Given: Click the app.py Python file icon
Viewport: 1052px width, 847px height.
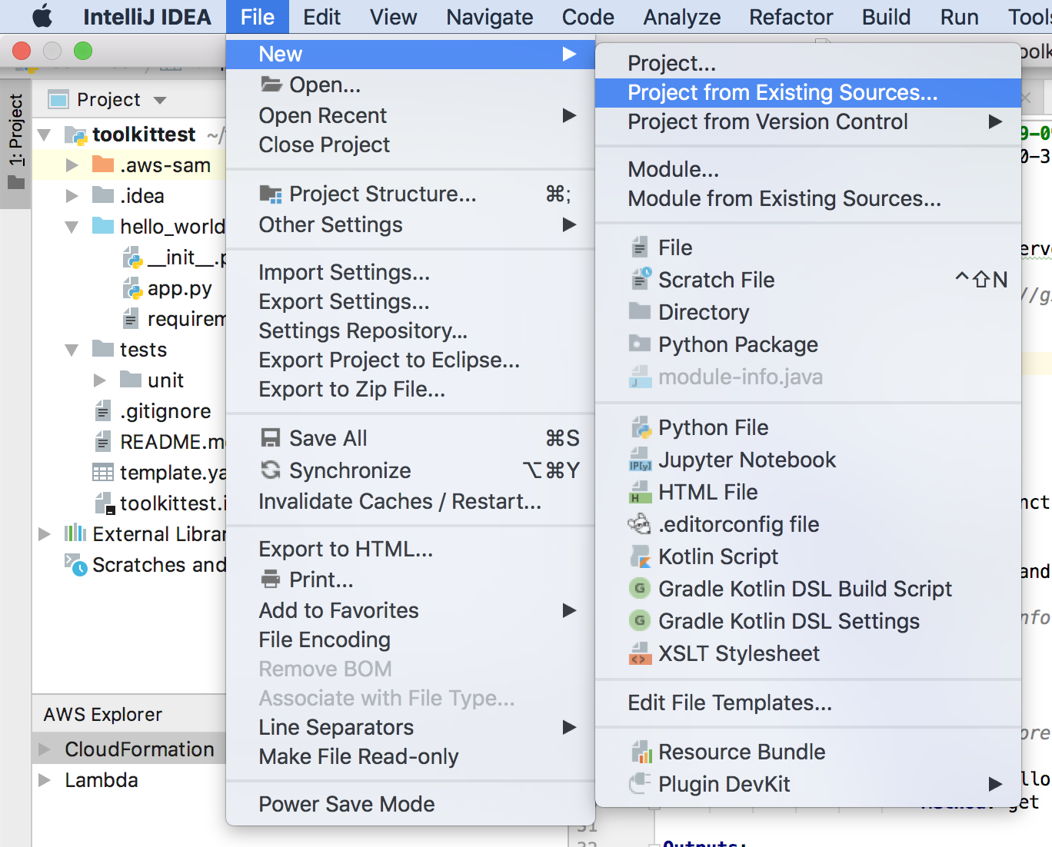Looking at the screenshot, I should pyautogui.click(x=132, y=288).
